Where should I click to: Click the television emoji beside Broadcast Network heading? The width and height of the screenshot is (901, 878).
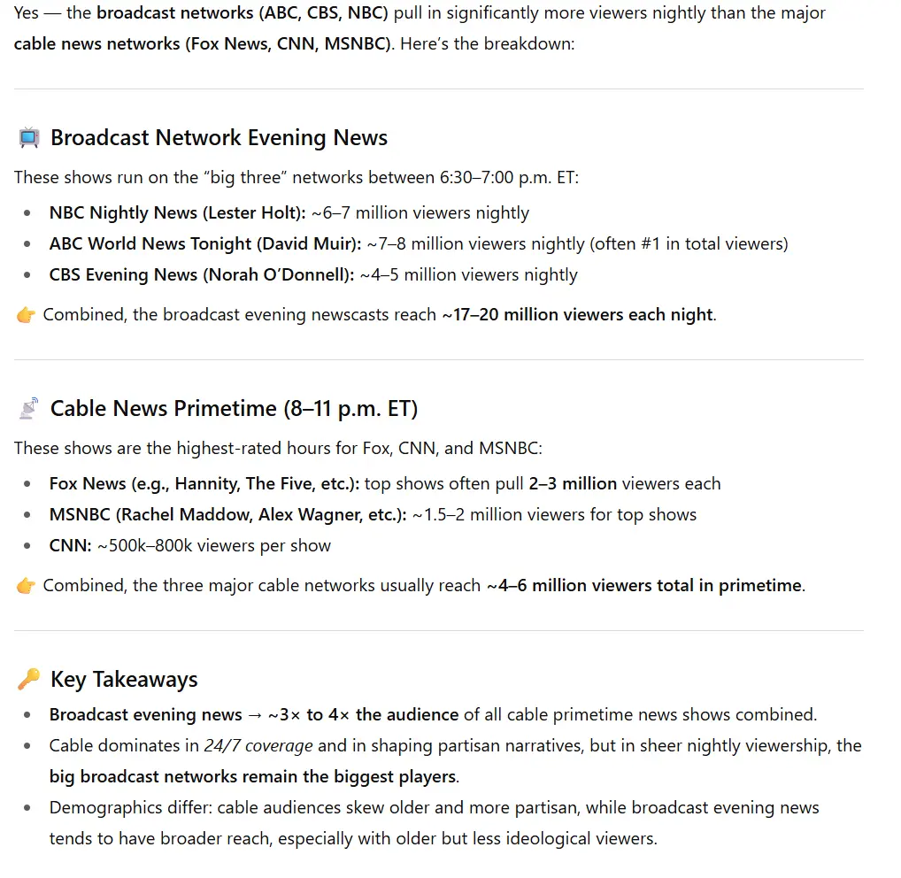coord(29,138)
